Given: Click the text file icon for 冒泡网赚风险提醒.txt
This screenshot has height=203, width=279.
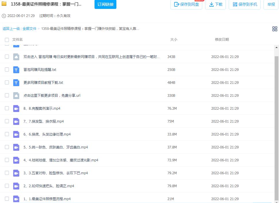Looking at the screenshot, I should (x=16, y=70).
